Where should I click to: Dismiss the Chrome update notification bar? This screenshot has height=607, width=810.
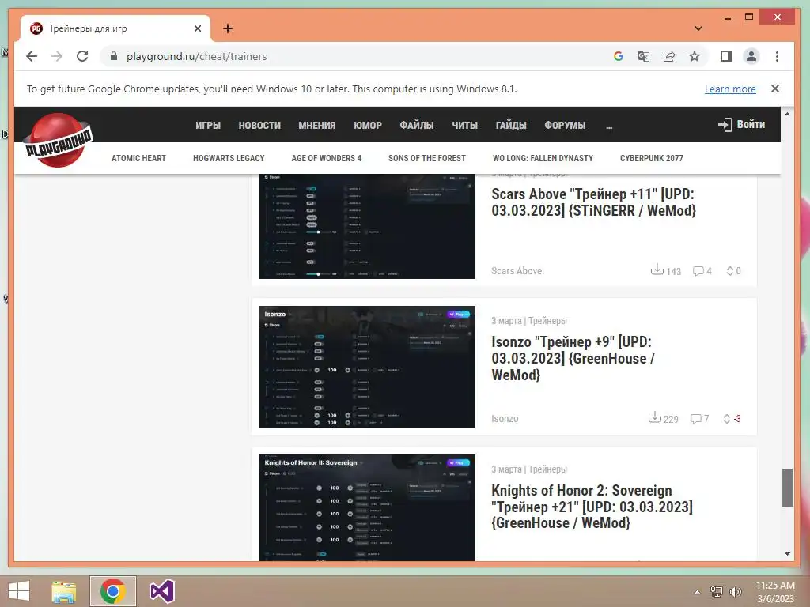coord(775,89)
